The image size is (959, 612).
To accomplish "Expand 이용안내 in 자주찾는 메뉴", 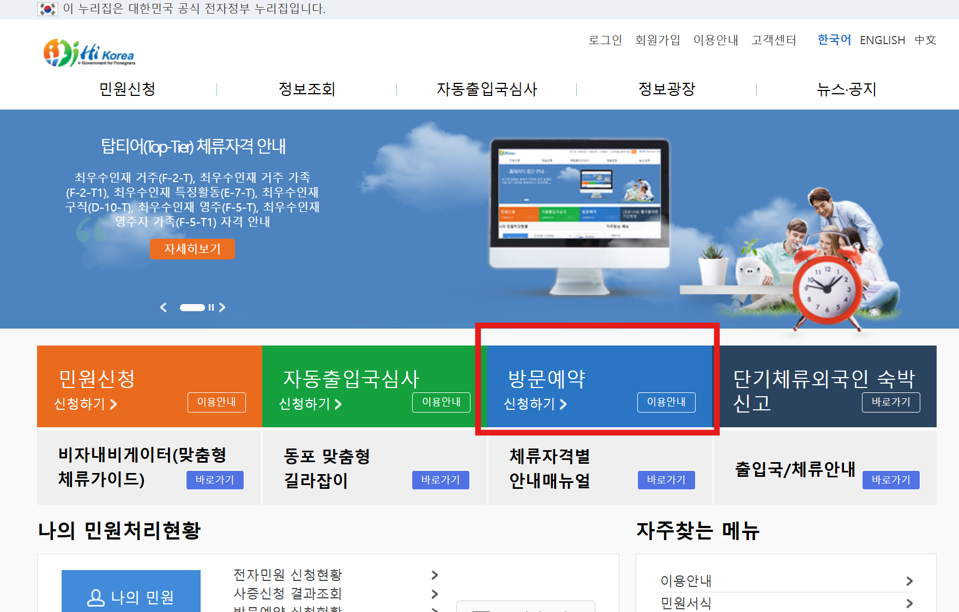I will 909,581.
